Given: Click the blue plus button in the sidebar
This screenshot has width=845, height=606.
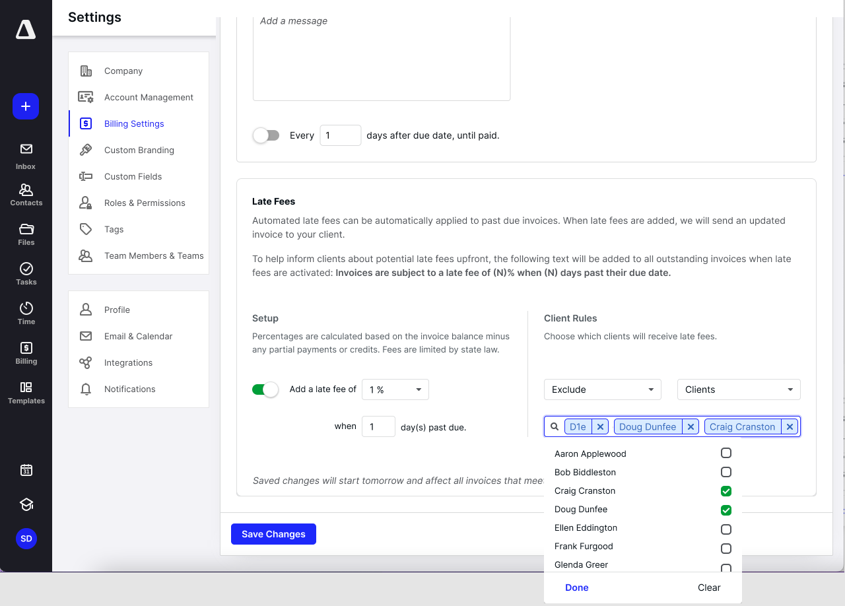Looking at the screenshot, I should coord(25,106).
